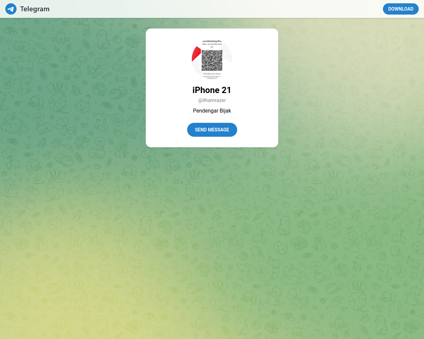The image size is (424, 339).
Task: Open the QR code profile picture
Action: (212, 60)
